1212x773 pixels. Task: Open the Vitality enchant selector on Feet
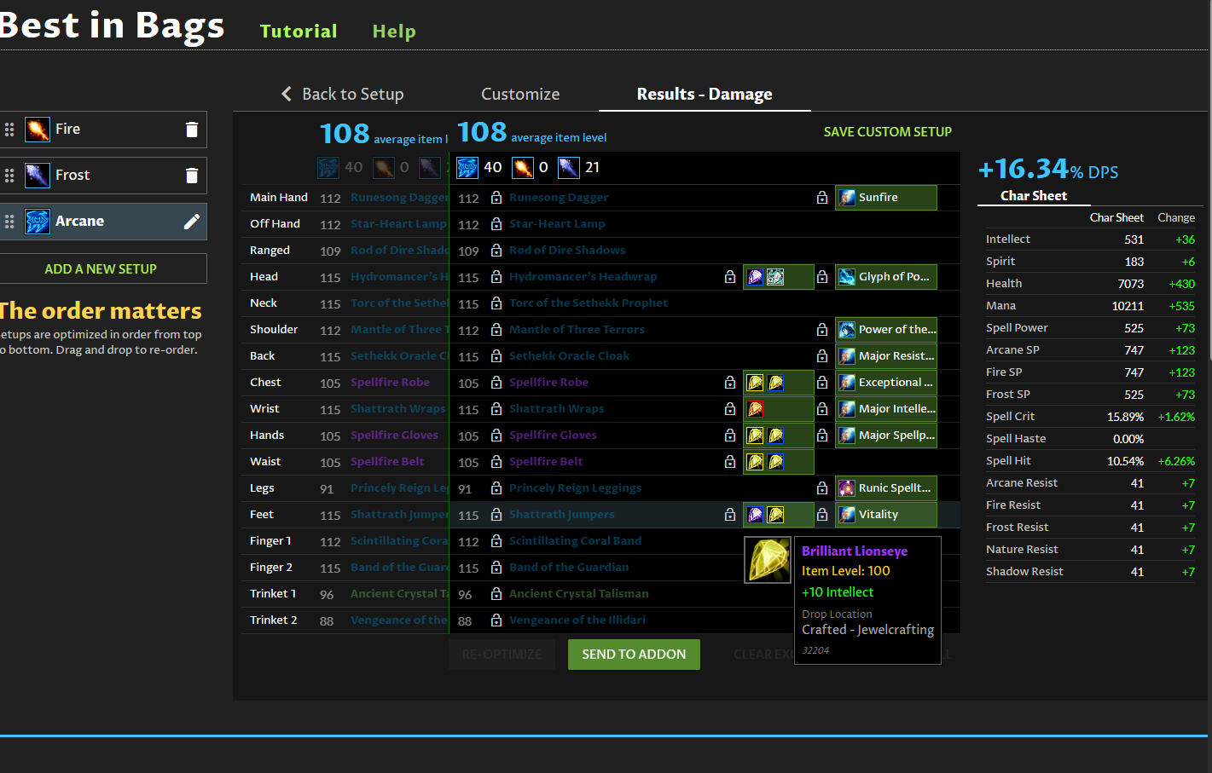[885, 515]
